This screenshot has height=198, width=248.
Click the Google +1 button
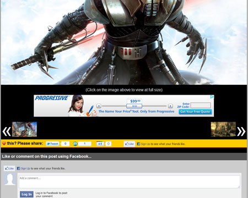tap(100, 144)
